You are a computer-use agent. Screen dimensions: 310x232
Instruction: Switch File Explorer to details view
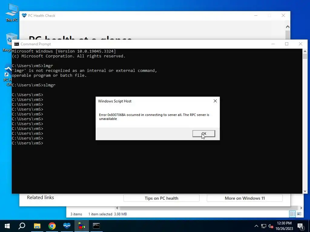click(x=293, y=214)
